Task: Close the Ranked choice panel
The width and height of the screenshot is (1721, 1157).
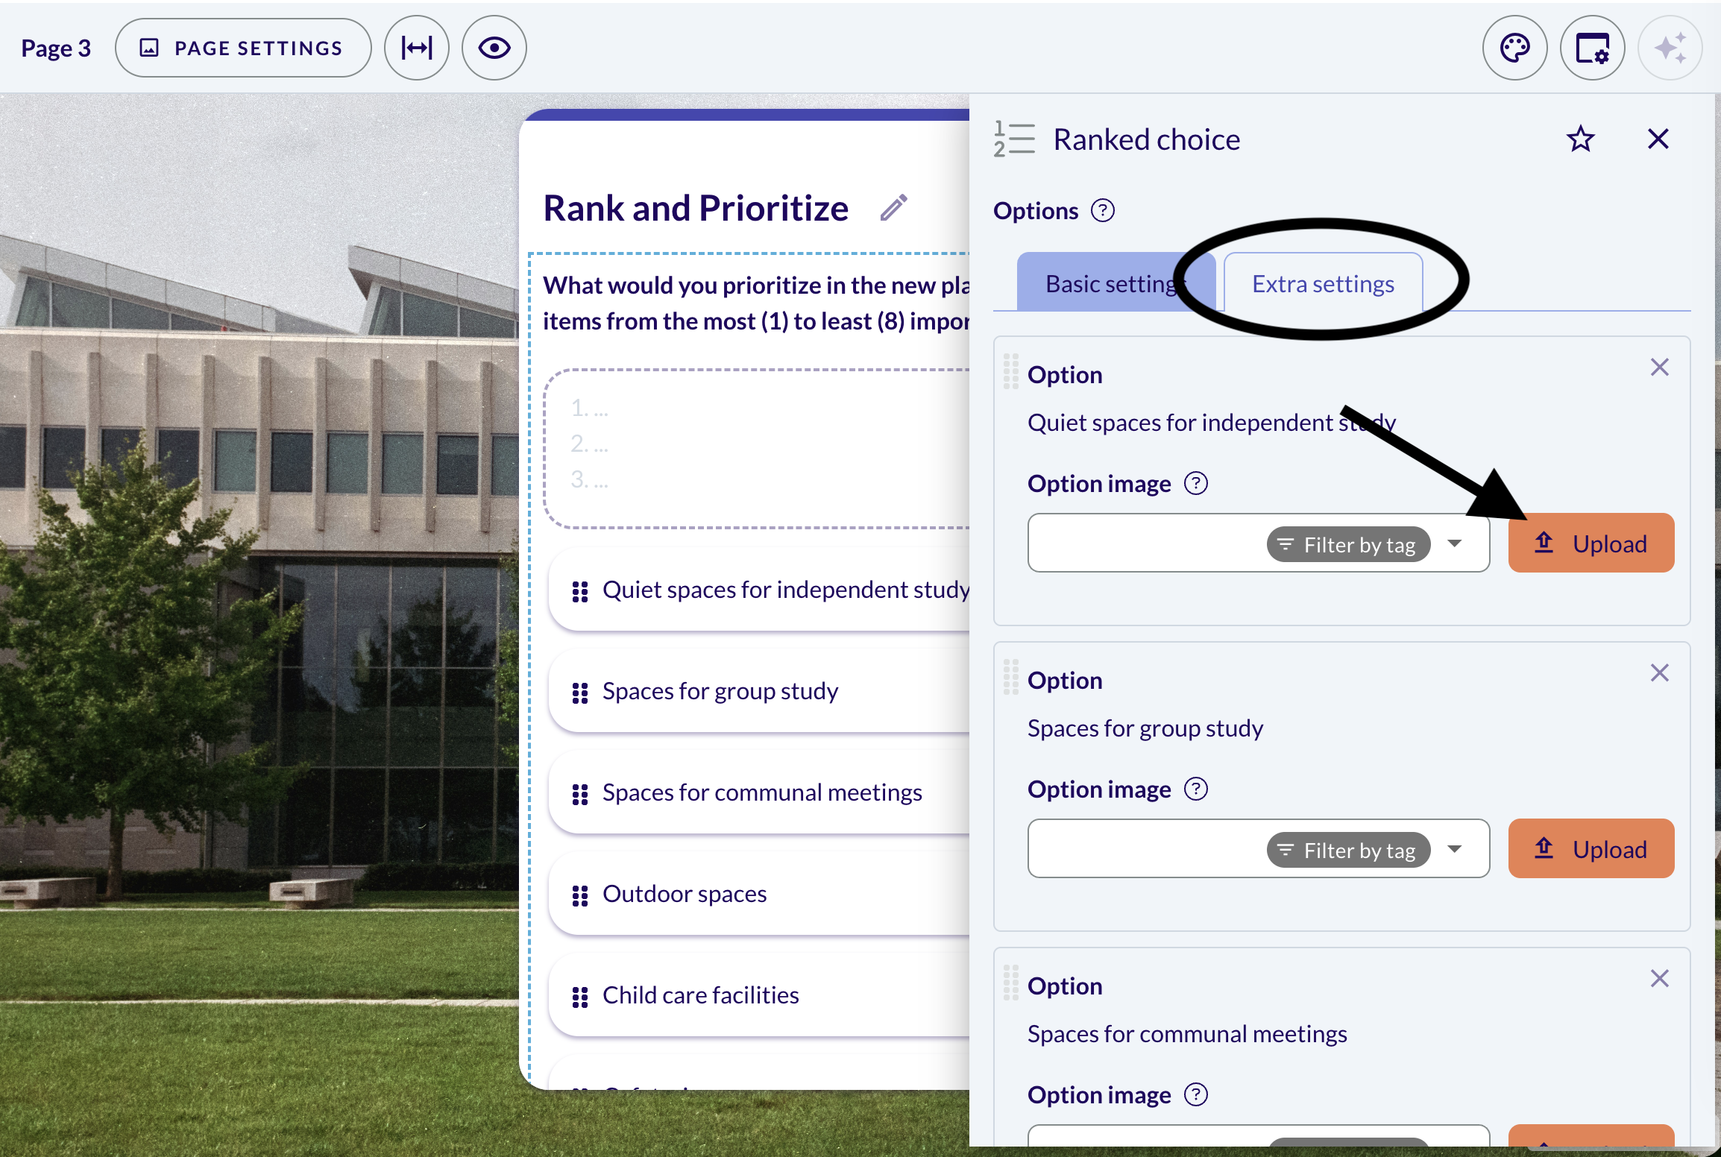Action: pyautogui.click(x=1658, y=139)
